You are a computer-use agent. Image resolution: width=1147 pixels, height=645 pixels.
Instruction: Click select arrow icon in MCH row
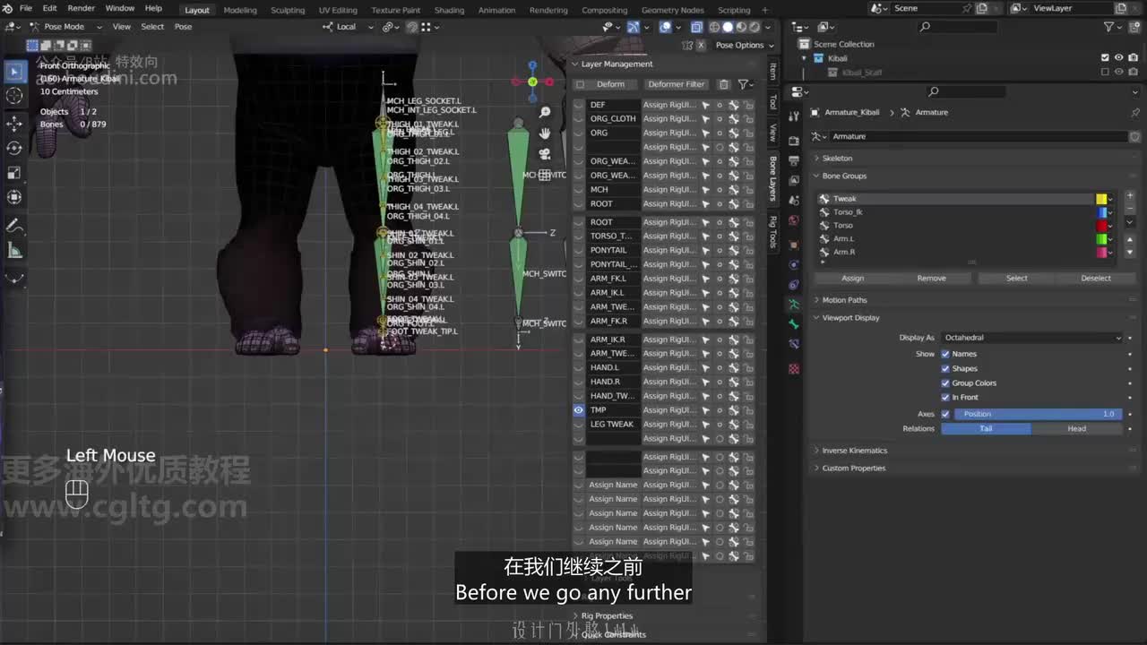(x=705, y=190)
